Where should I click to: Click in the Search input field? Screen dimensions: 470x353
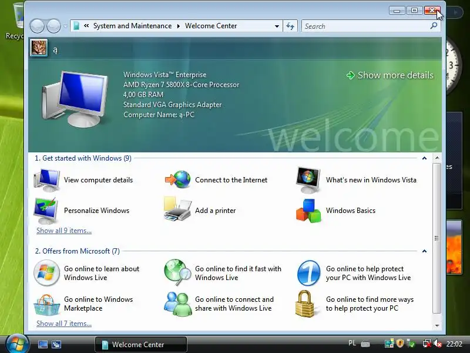click(365, 26)
